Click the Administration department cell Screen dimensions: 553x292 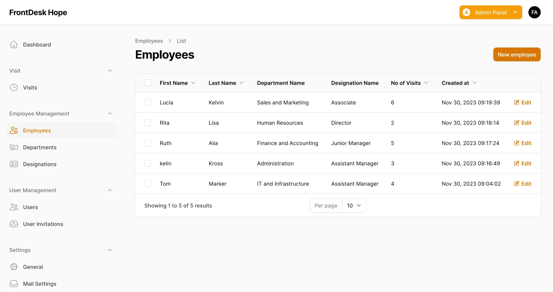click(x=275, y=163)
